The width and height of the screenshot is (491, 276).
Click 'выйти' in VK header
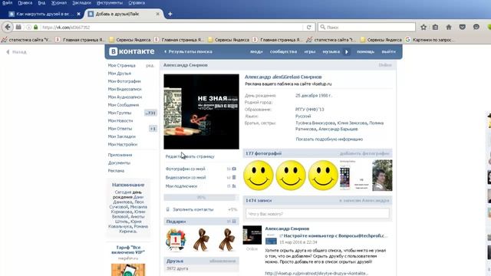coord(389,51)
